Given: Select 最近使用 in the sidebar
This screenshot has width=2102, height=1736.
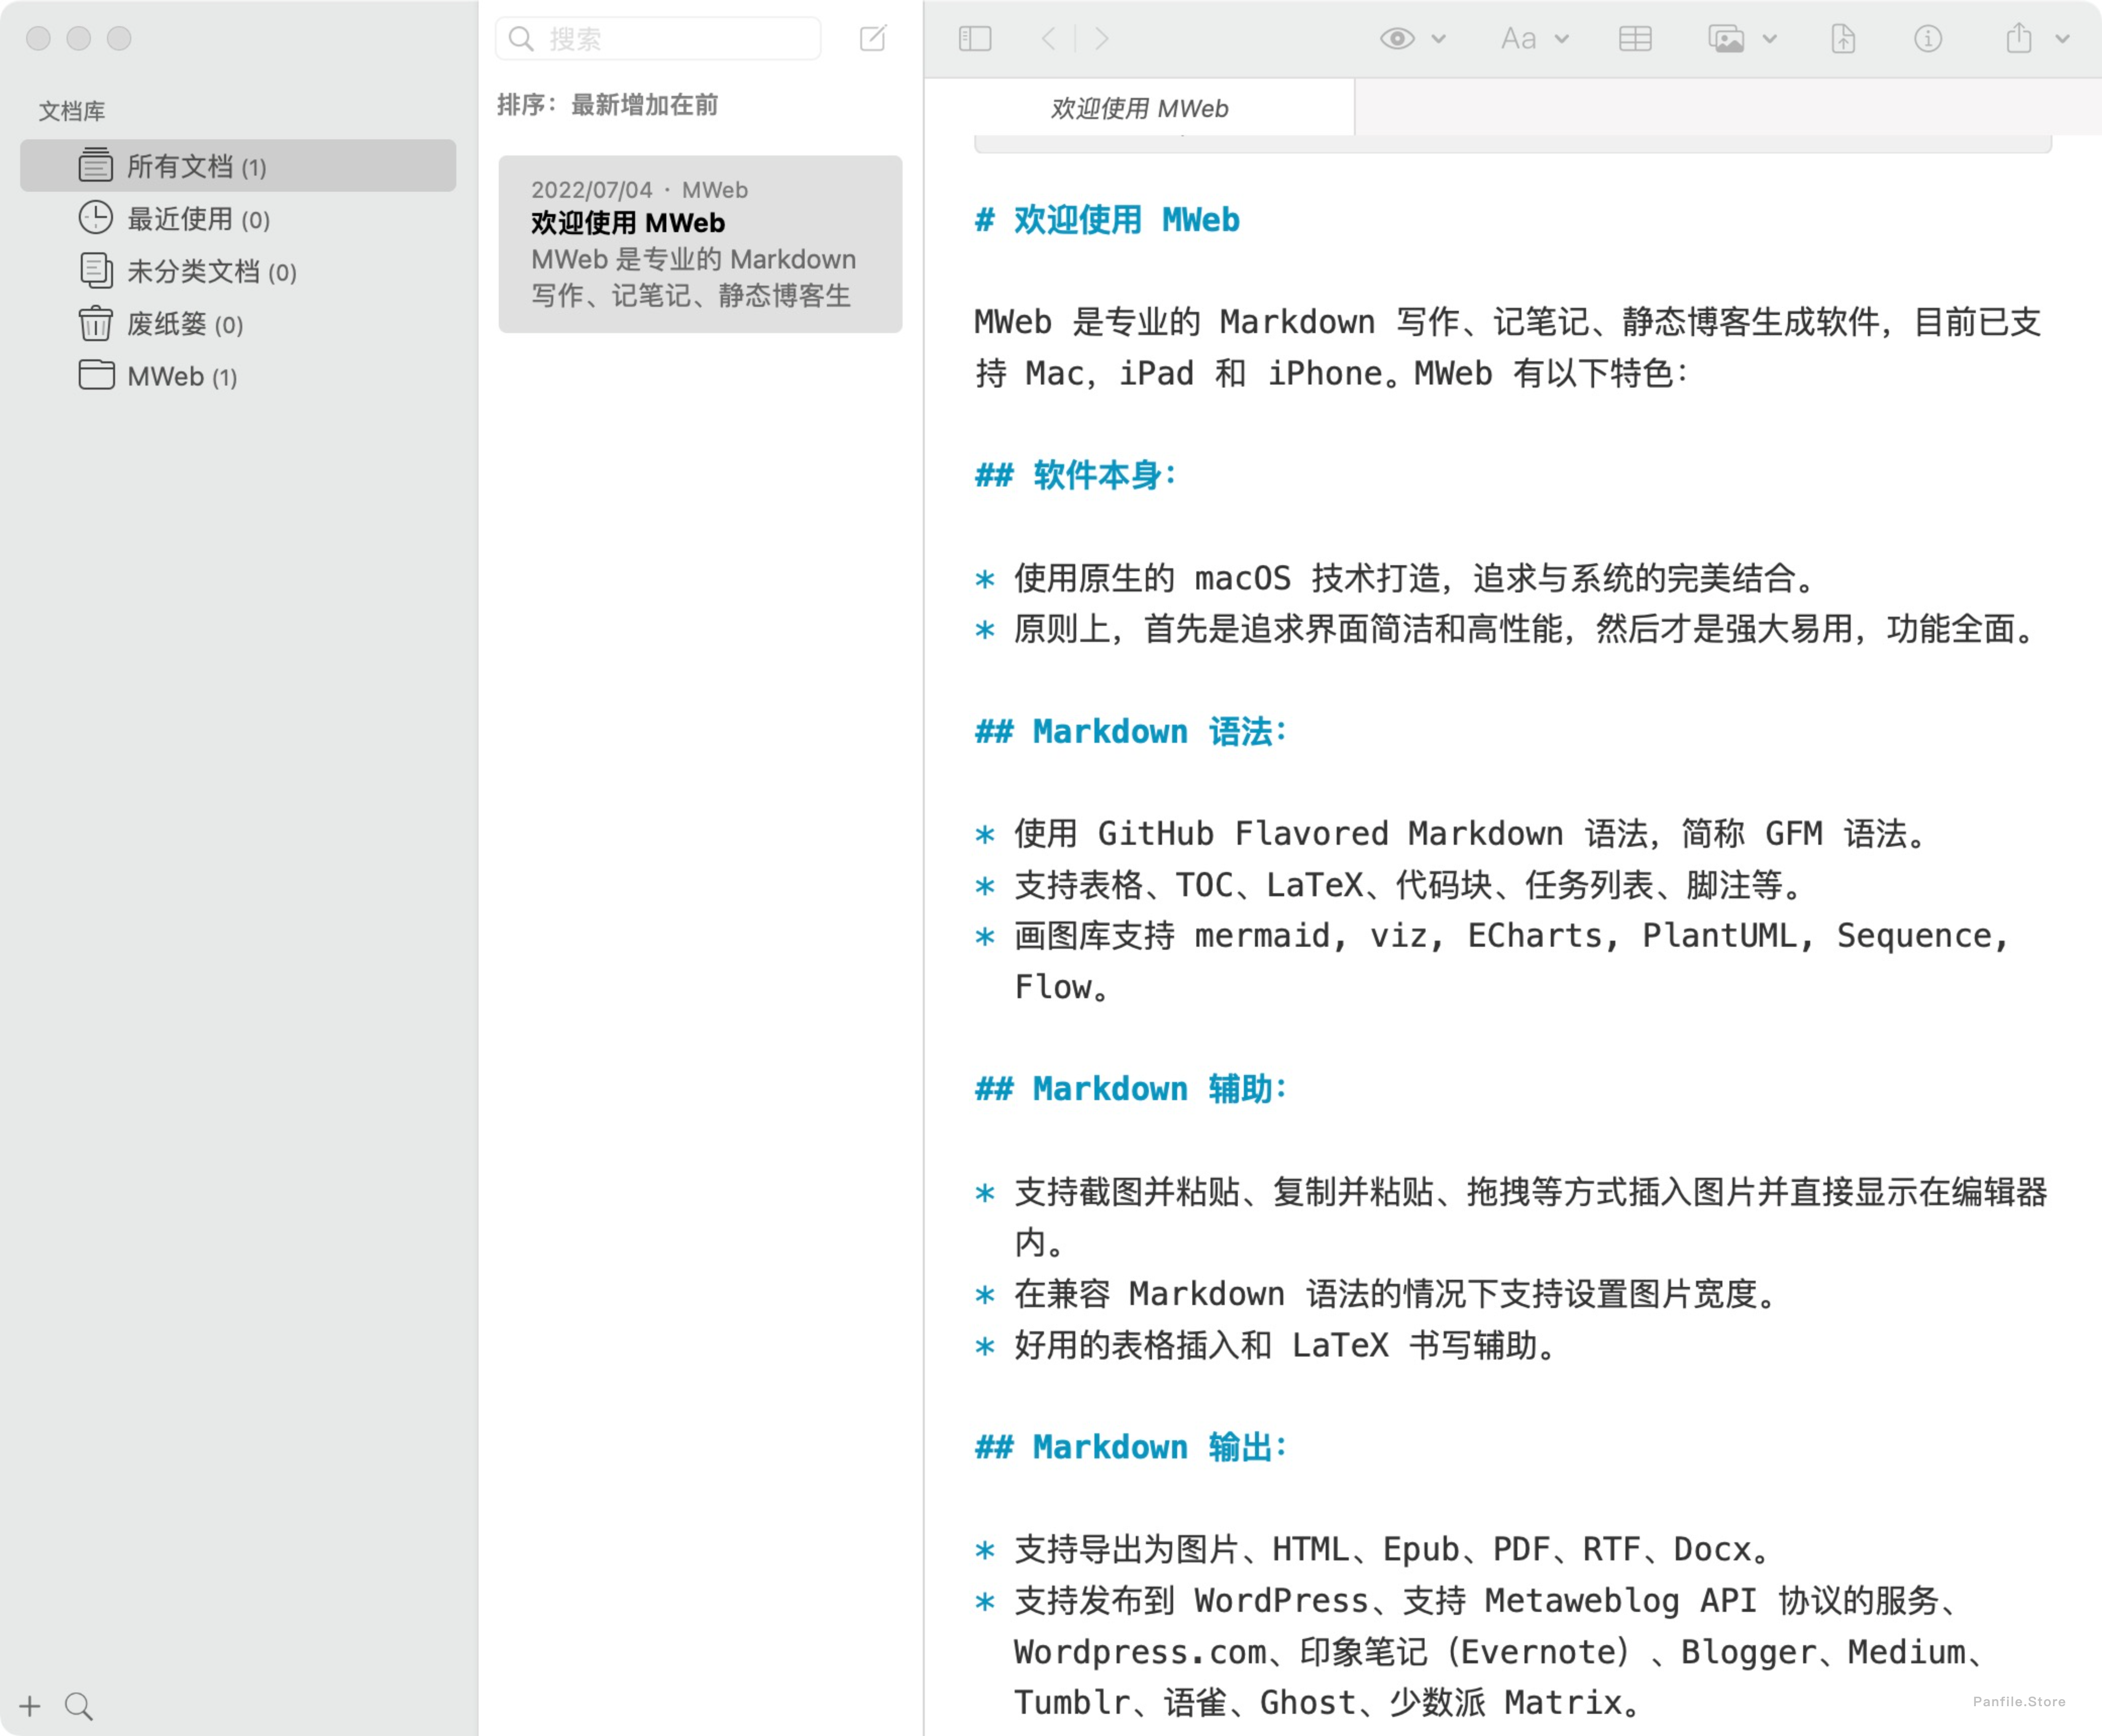Looking at the screenshot, I should pyautogui.click(x=238, y=218).
